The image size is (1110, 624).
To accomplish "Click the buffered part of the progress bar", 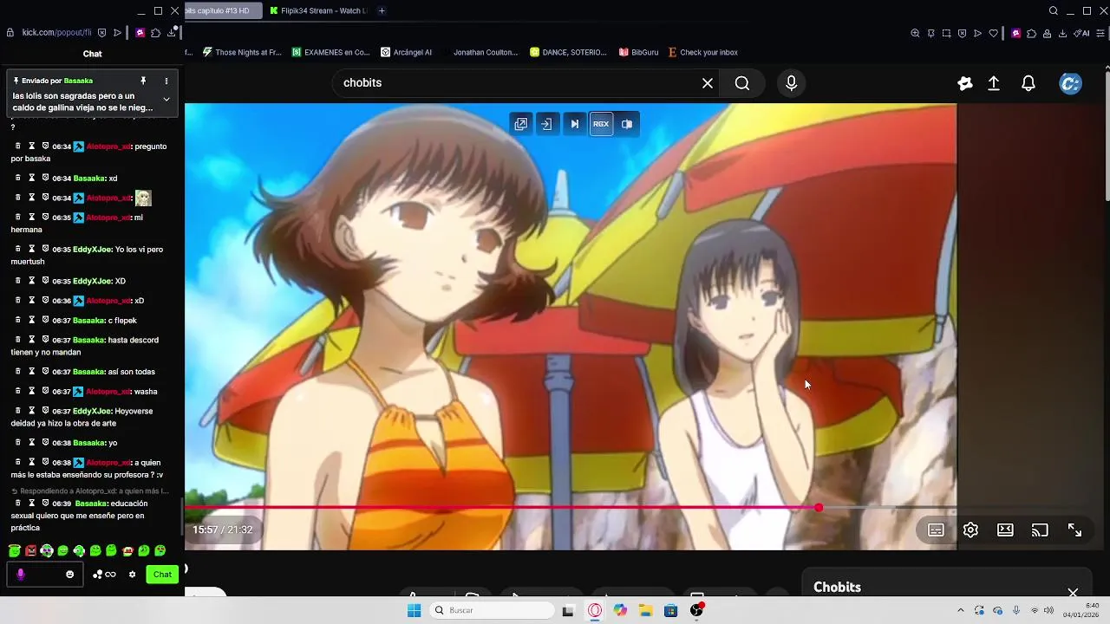I will (x=859, y=508).
